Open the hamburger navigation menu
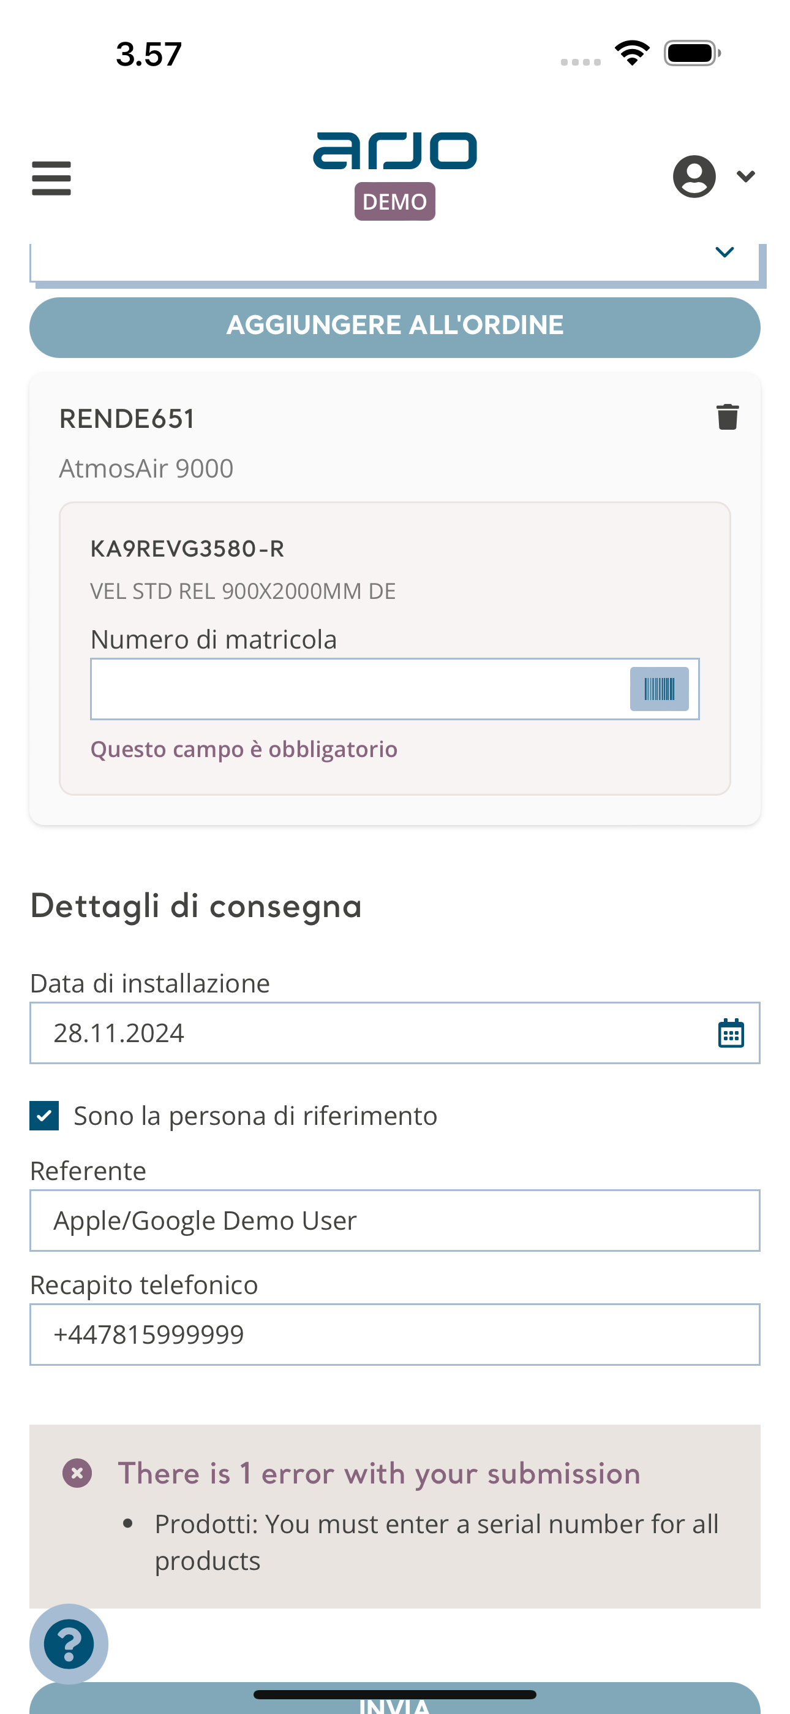The image size is (790, 1714). point(51,178)
